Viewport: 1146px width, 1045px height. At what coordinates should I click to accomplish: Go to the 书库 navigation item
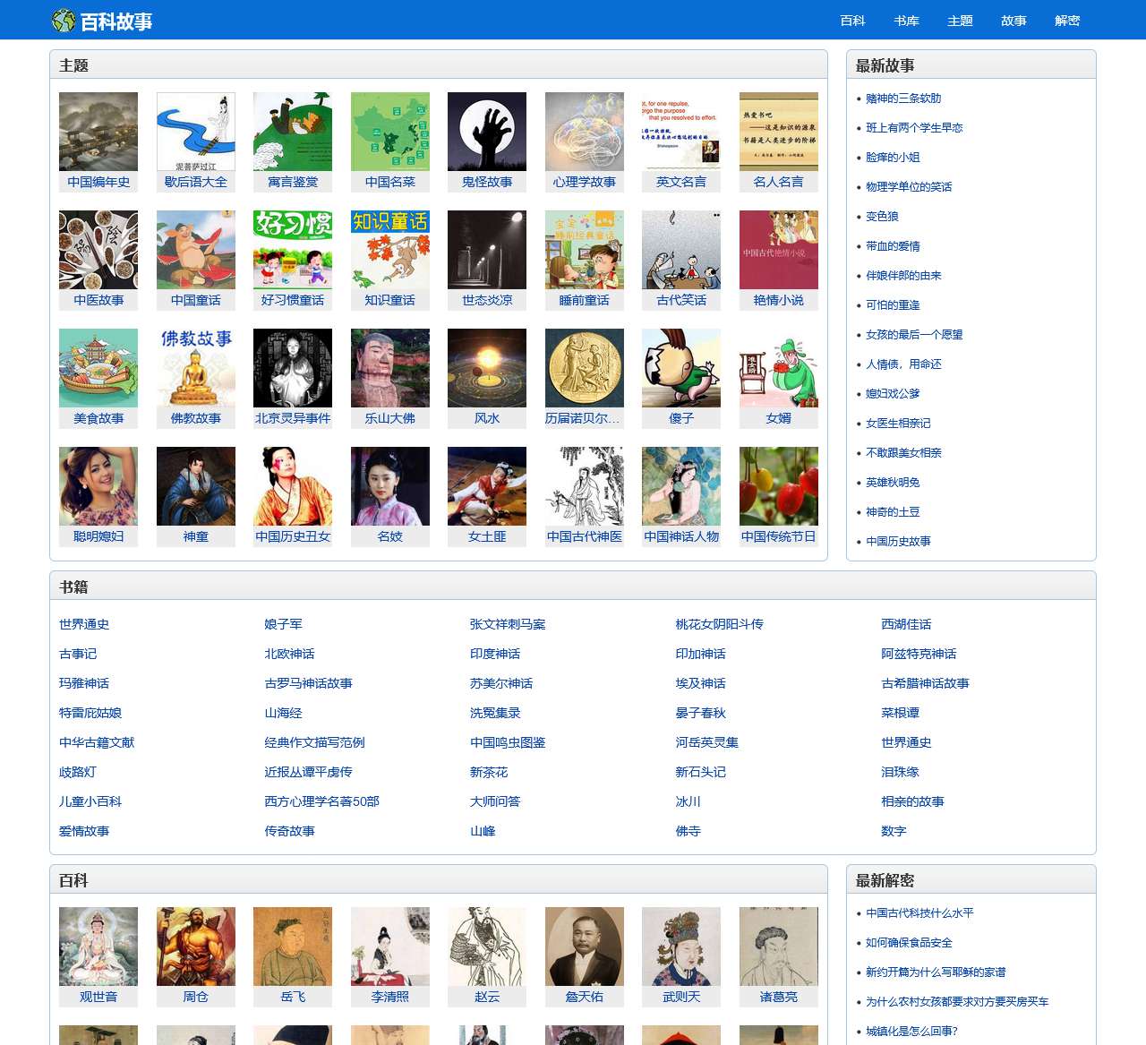pos(906,21)
